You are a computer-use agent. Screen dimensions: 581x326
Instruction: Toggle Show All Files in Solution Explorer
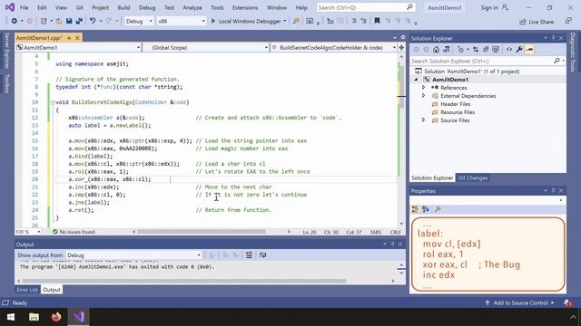[x=496, y=50]
